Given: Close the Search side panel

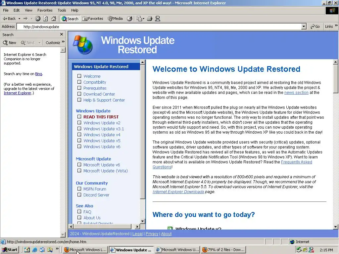Looking at the screenshot, I should tap(62, 34).
